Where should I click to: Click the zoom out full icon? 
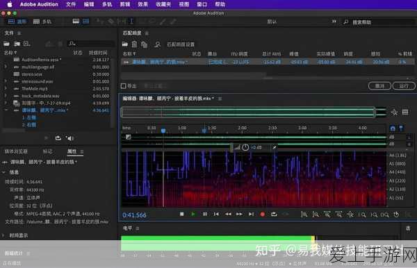tap(350, 215)
